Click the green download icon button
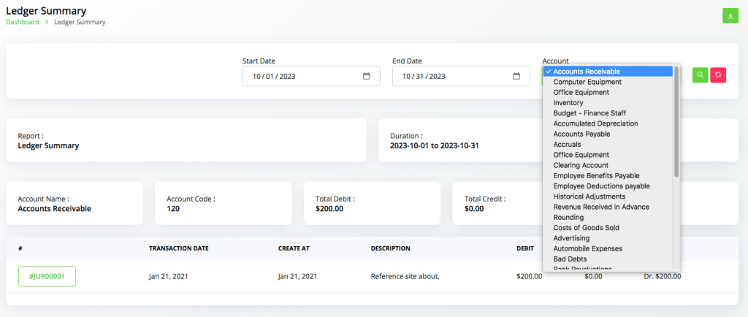 click(730, 15)
